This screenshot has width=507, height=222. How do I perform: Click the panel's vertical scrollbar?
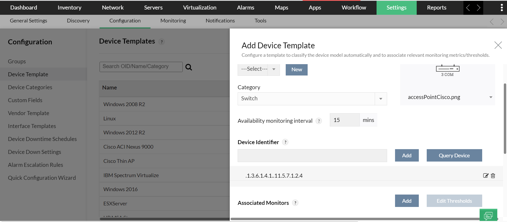tap(505, 119)
